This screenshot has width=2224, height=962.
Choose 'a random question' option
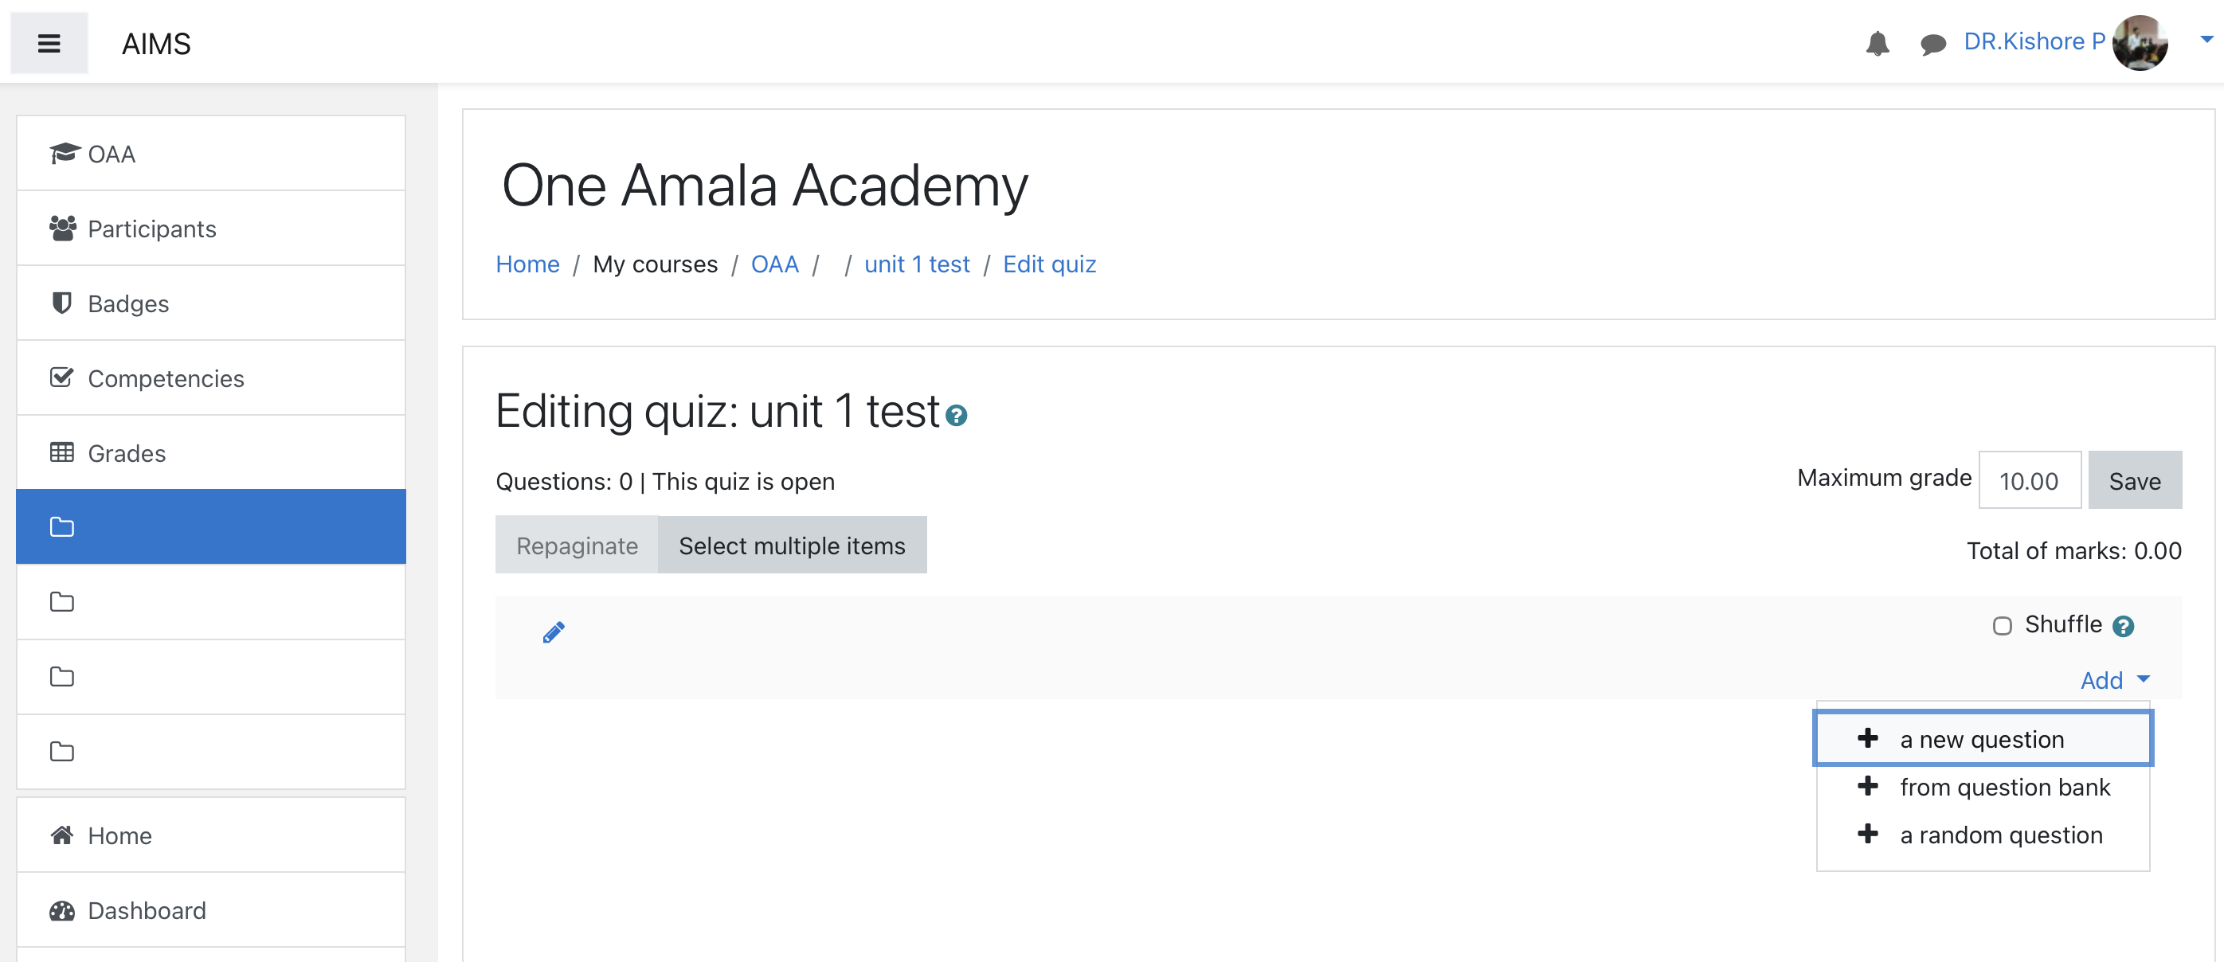pyautogui.click(x=2000, y=835)
